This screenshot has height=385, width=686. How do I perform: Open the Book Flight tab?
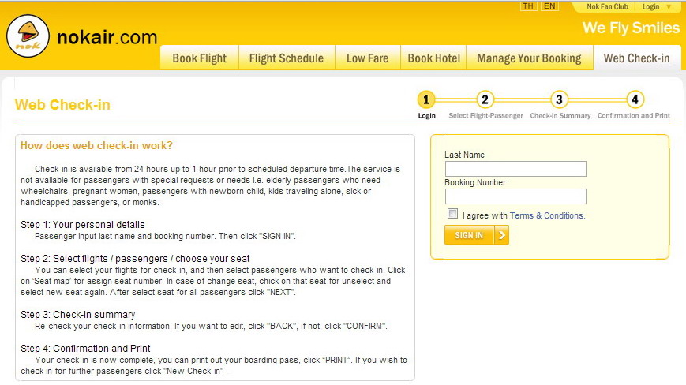(200, 58)
